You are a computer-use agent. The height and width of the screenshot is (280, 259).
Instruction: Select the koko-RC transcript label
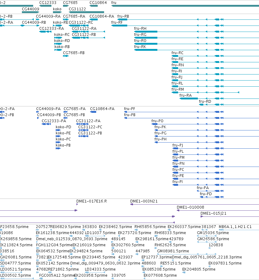[62, 35]
